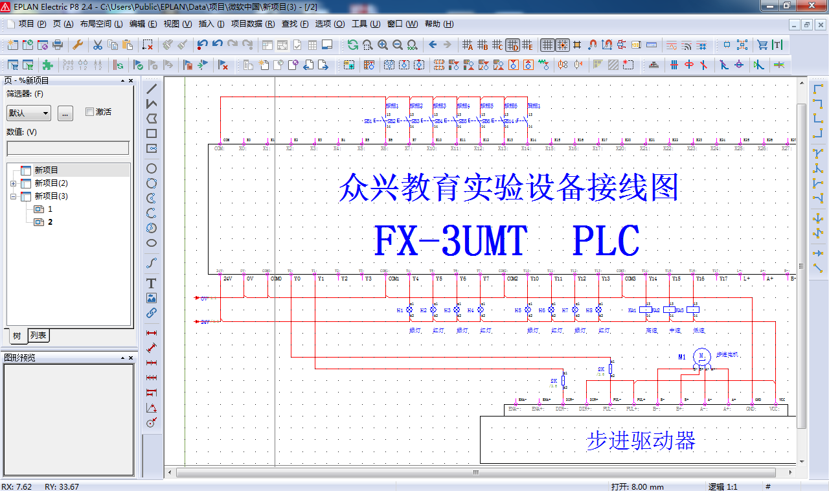Click the ... filter browse button

[x=65, y=113]
